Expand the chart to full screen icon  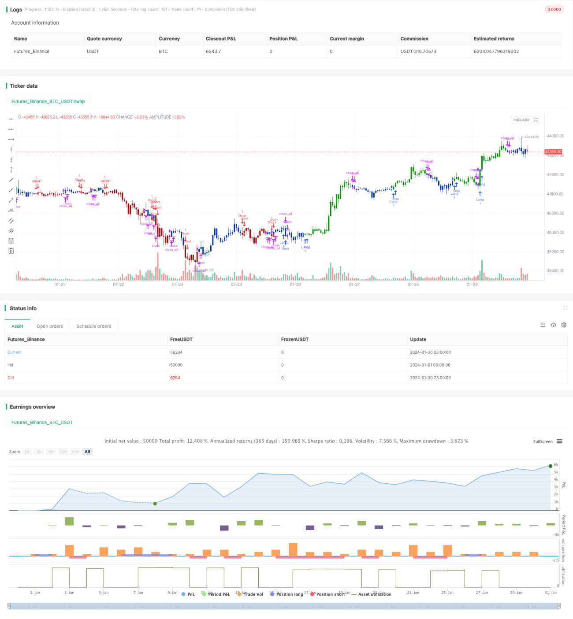point(536,120)
